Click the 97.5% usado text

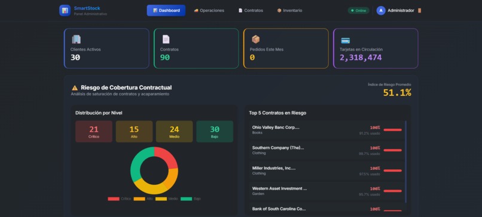[370, 174]
